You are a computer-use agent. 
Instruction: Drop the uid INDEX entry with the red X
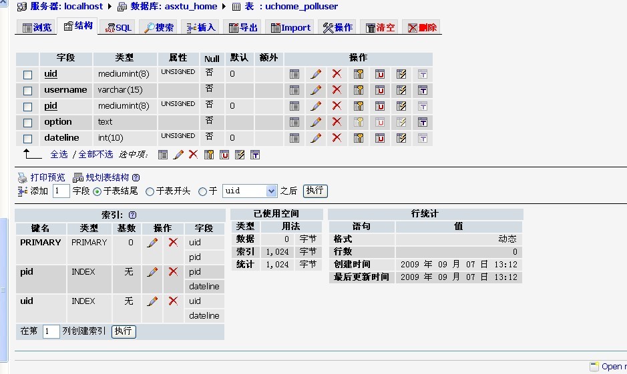[x=173, y=301]
